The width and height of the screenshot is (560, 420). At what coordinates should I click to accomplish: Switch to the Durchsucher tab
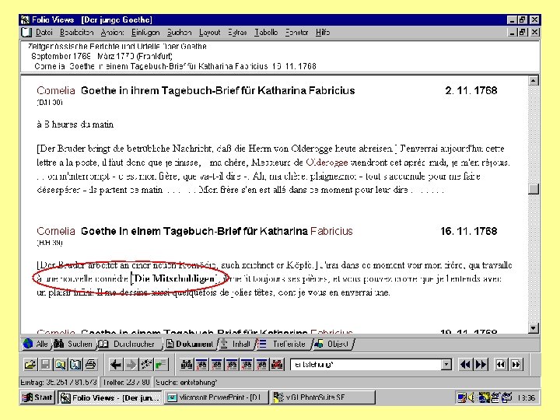pyautogui.click(x=128, y=344)
